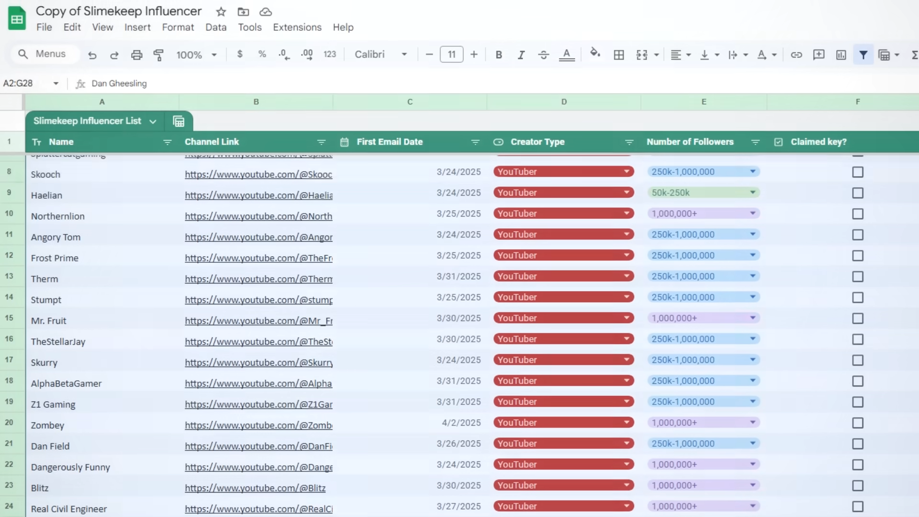
Task: Move the file to a folder
Action: [x=243, y=11]
